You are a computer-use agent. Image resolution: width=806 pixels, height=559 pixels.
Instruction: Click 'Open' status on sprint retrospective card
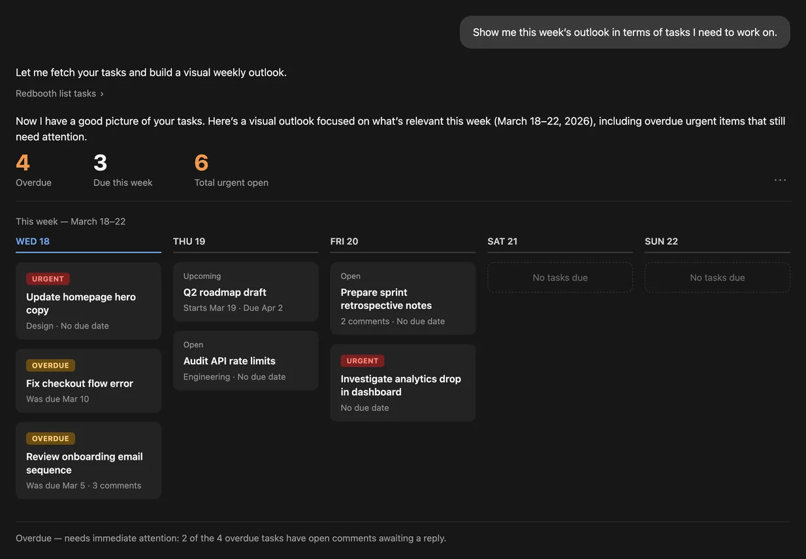tap(351, 276)
